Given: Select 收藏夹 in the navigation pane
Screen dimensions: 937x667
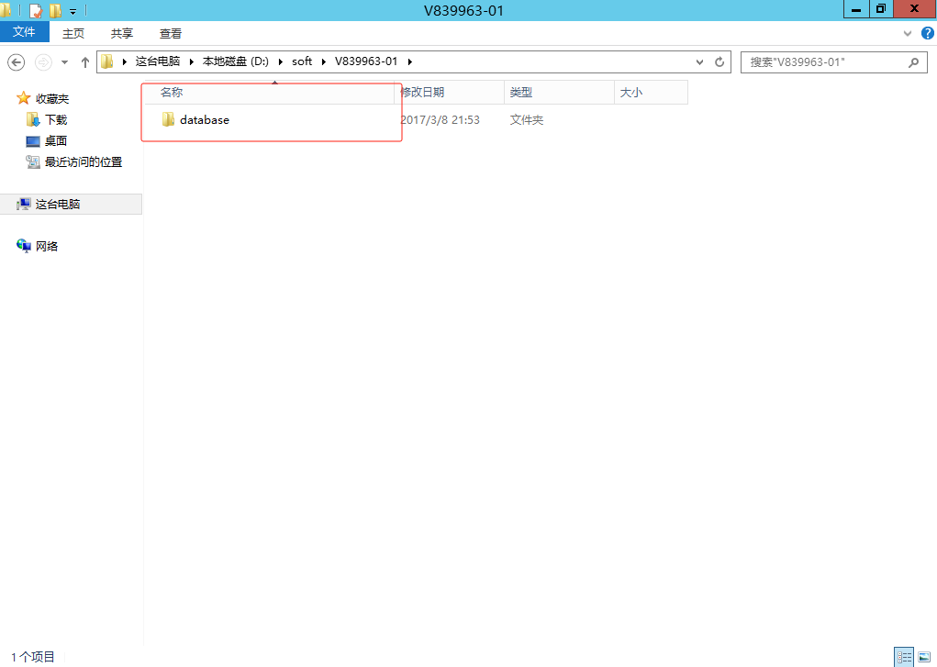Looking at the screenshot, I should 52,98.
